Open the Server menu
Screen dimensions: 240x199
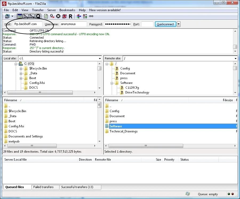coord(51,10)
